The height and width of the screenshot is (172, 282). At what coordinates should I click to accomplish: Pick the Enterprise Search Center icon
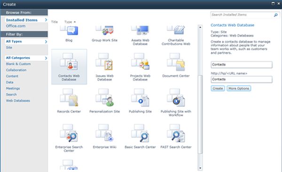[x=69, y=133]
